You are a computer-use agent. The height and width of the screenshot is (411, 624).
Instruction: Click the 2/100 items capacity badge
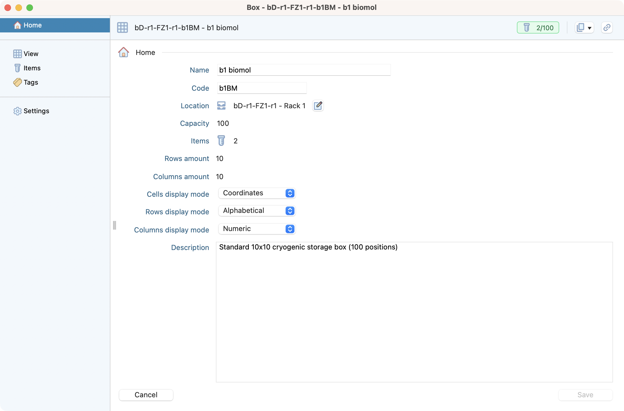click(538, 28)
